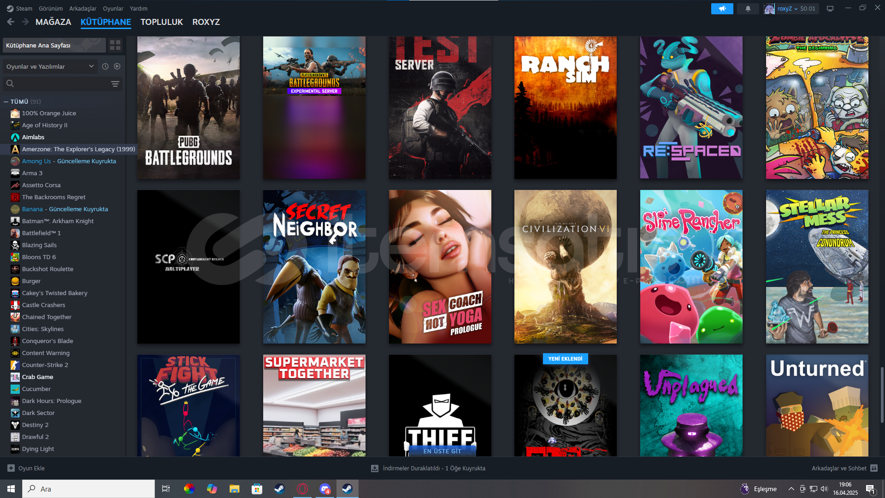Switch to TOPLULUK tab
The height and width of the screenshot is (498, 885).
pos(162,22)
